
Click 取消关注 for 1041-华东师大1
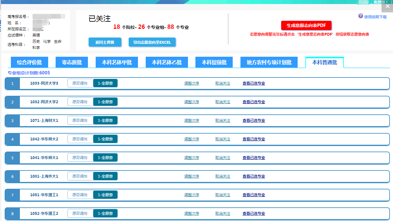click(223, 158)
